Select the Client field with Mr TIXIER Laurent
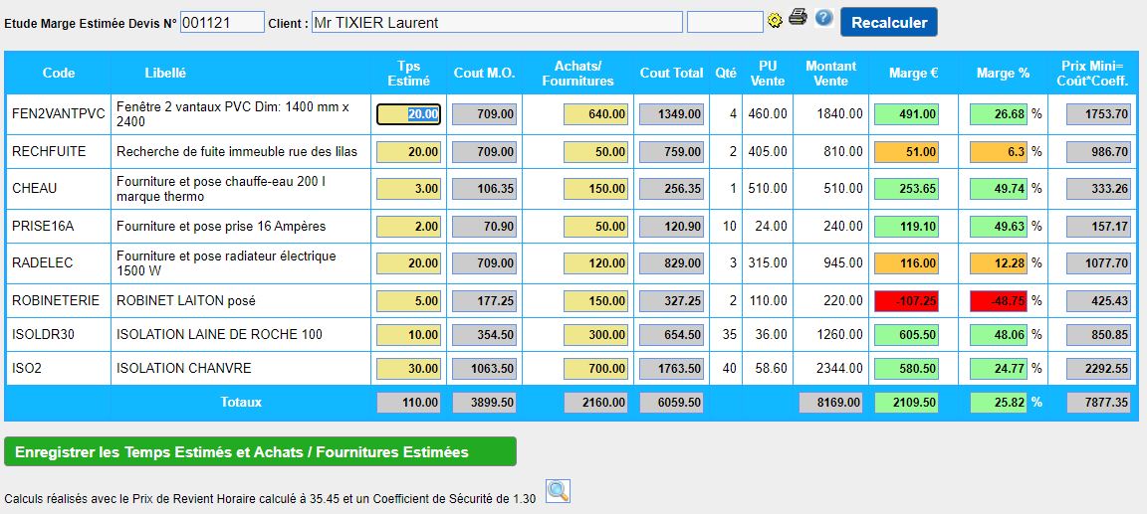The width and height of the screenshot is (1147, 514). pos(497,22)
